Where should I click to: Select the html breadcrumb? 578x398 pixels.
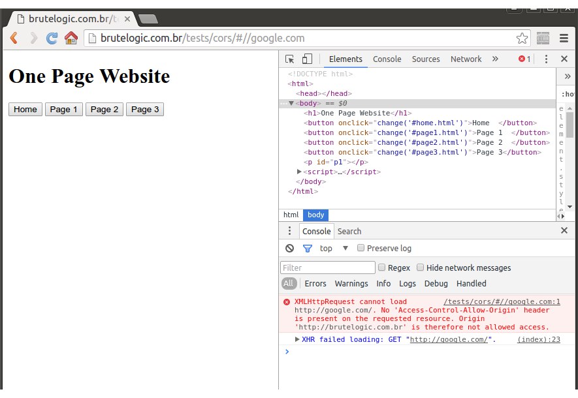291,215
